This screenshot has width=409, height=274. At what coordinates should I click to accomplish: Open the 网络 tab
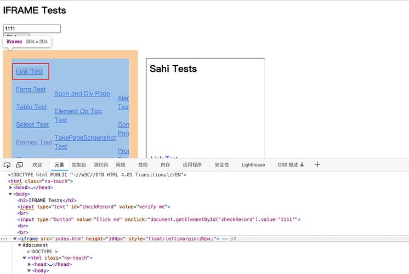point(121,165)
